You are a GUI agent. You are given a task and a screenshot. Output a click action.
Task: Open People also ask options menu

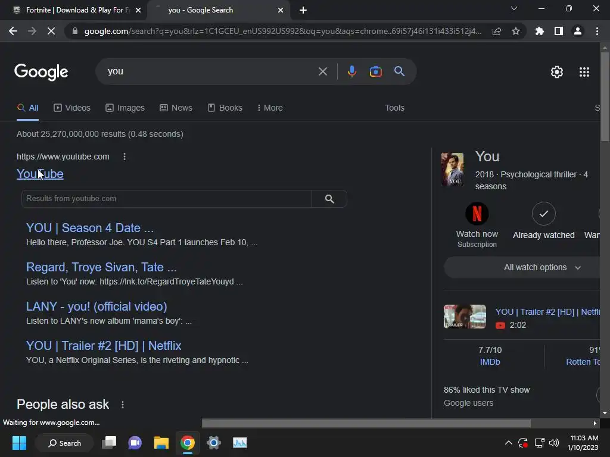coord(123,405)
